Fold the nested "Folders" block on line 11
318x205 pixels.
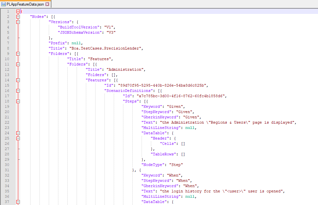click(x=18, y=64)
